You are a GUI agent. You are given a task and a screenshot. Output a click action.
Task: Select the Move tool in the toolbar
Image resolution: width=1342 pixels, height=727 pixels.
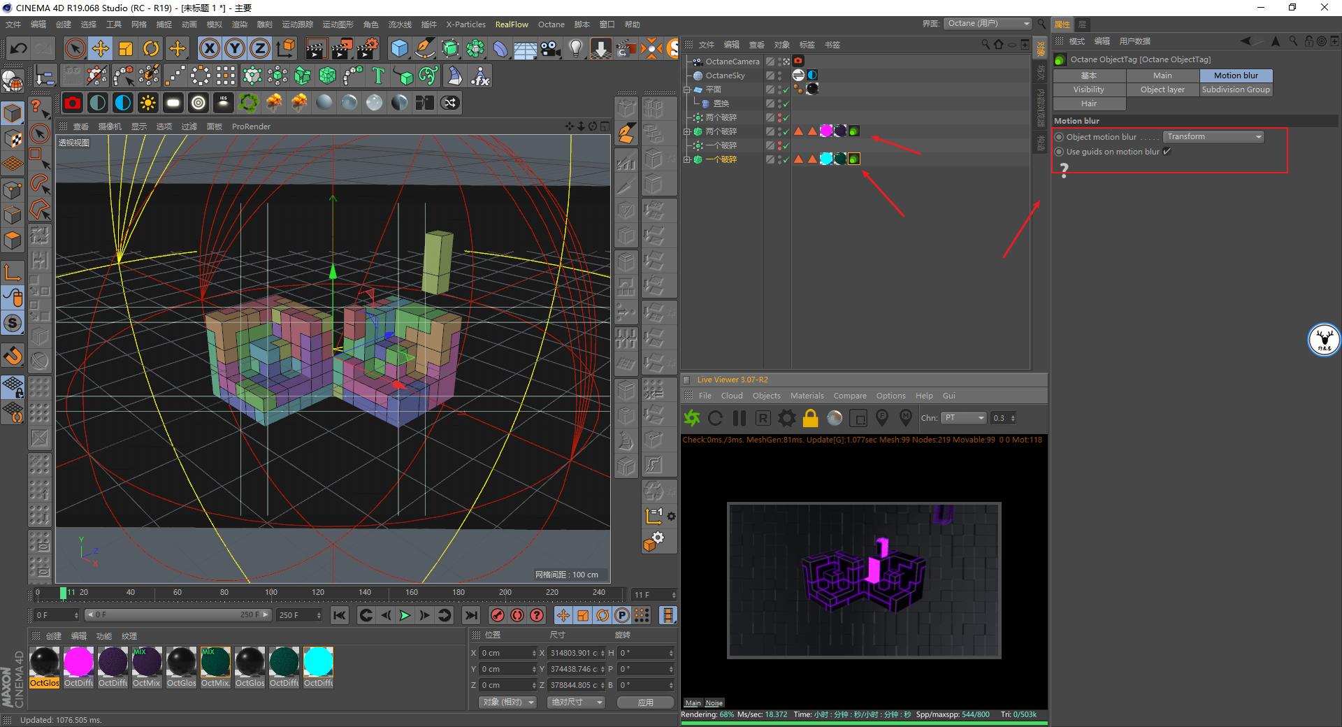click(x=101, y=48)
